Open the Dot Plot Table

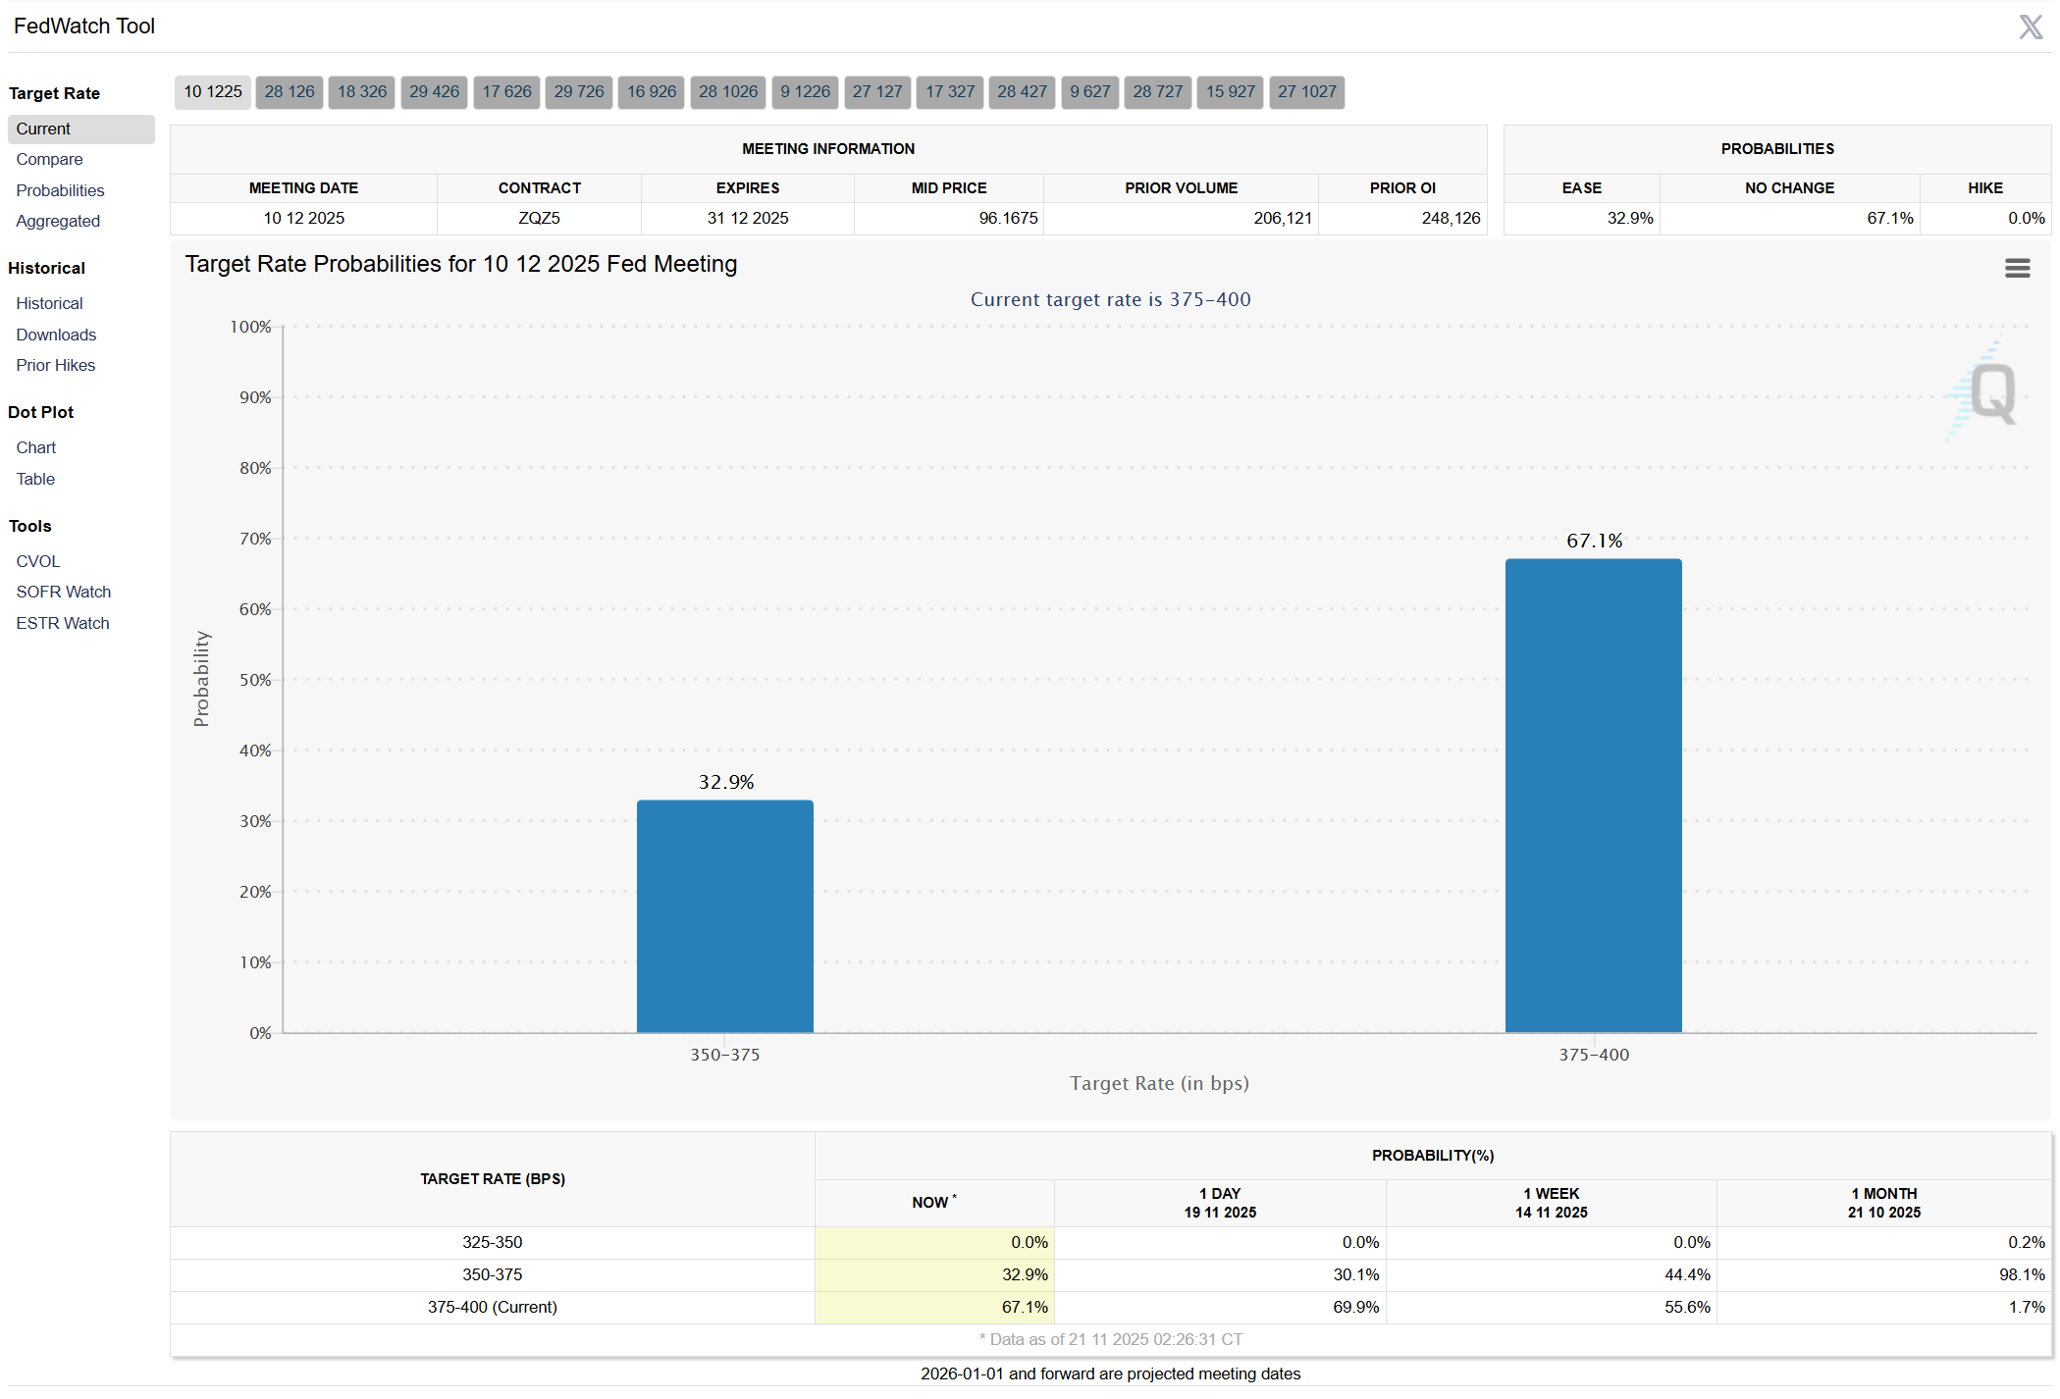[35, 479]
